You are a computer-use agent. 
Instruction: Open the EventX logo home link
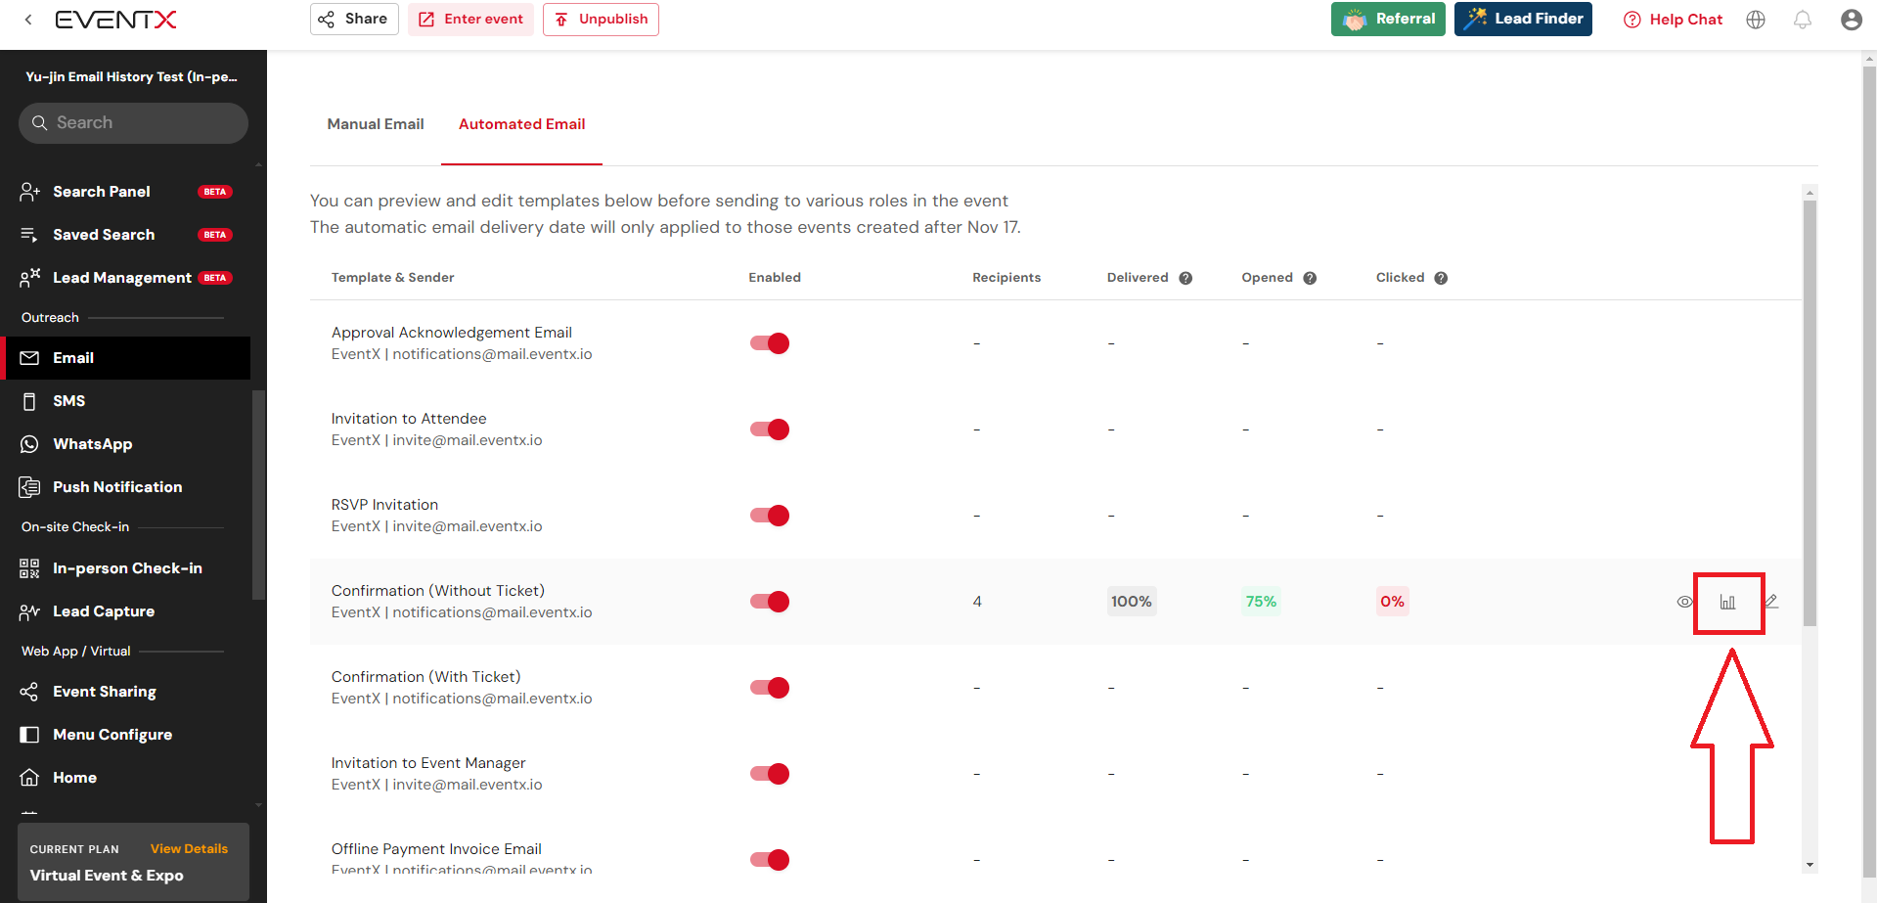point(115,20)
